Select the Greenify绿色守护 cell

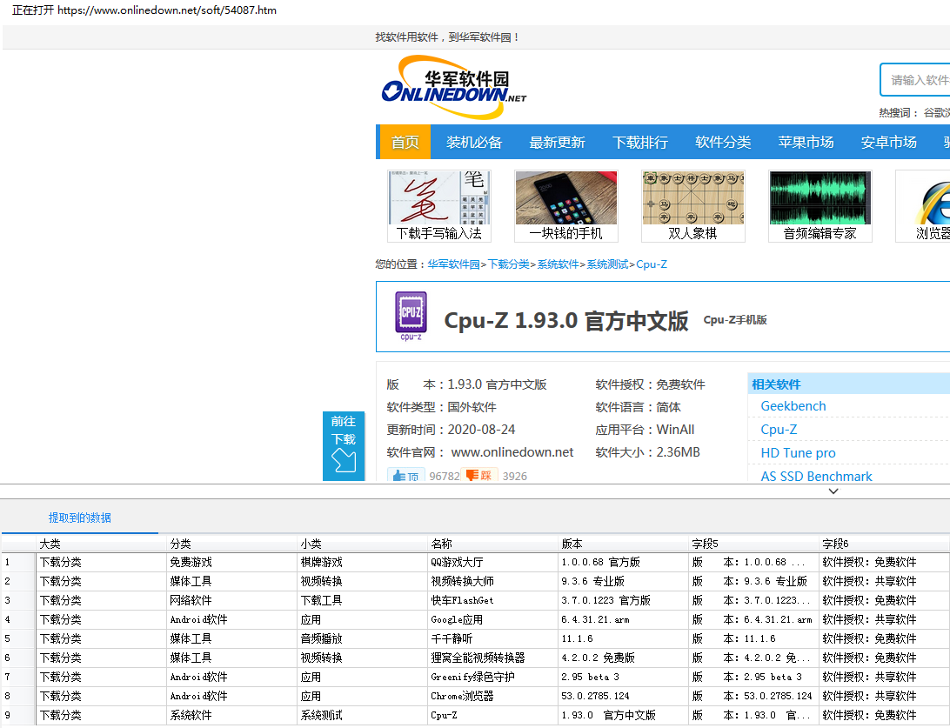[x=493, y=678]
